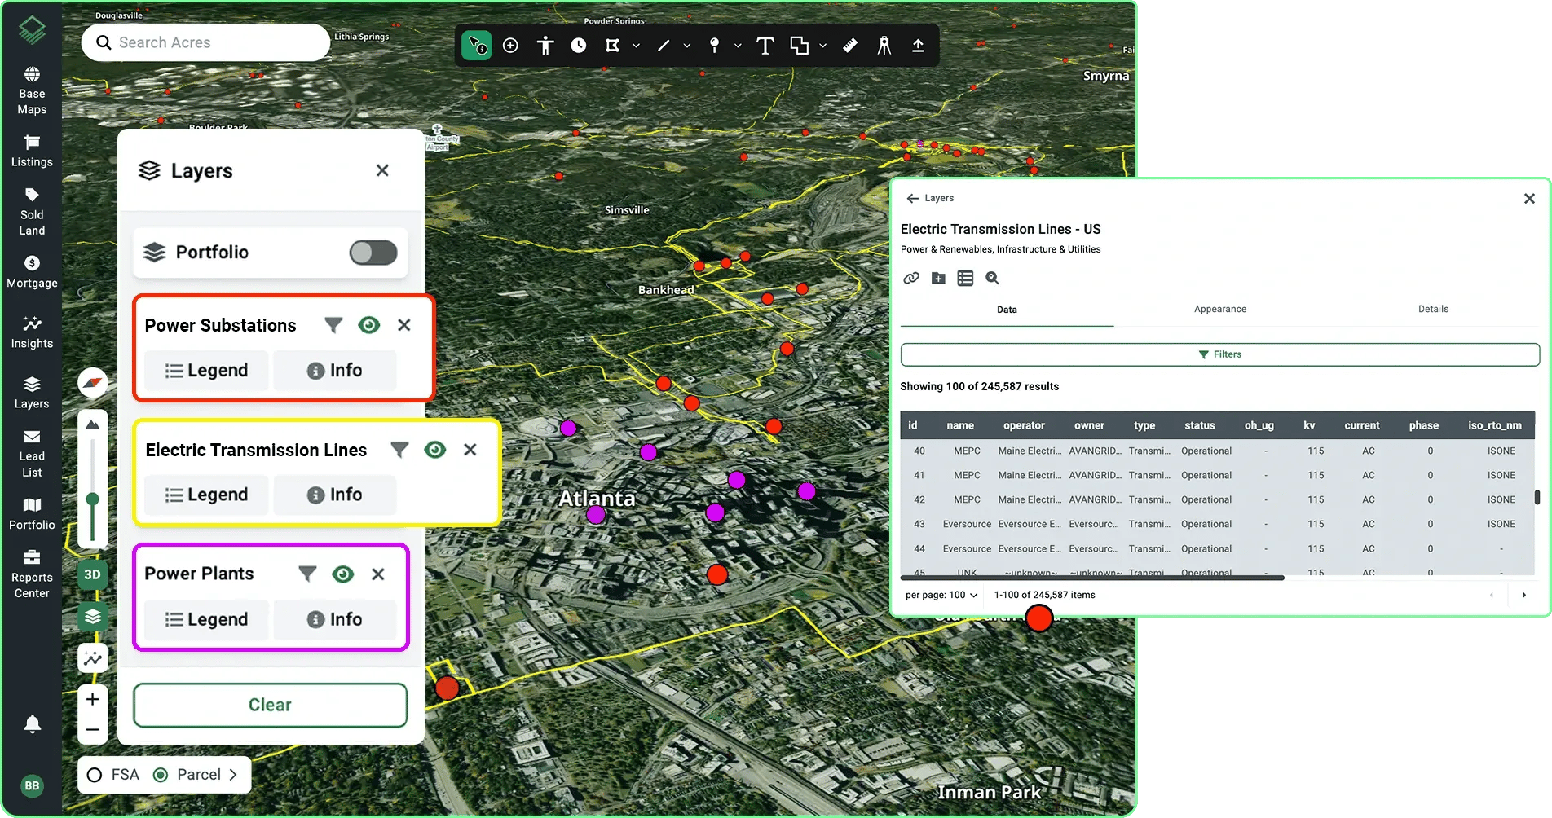1552x818 pixels.
Task: Select the shapes tool in toolbar
Action: (x=799, y=46)
